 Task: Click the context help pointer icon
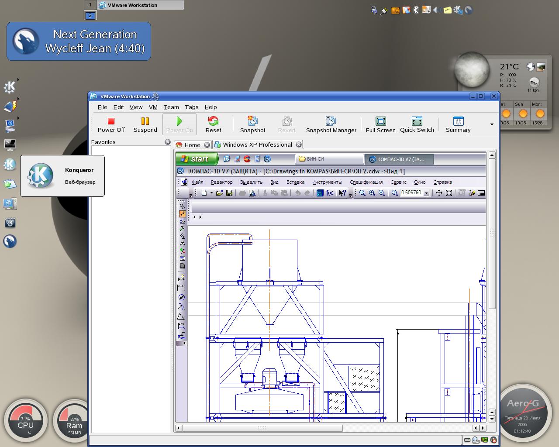(343, 193)
